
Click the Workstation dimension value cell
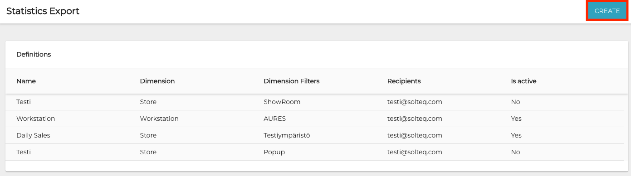pos(159,119)
